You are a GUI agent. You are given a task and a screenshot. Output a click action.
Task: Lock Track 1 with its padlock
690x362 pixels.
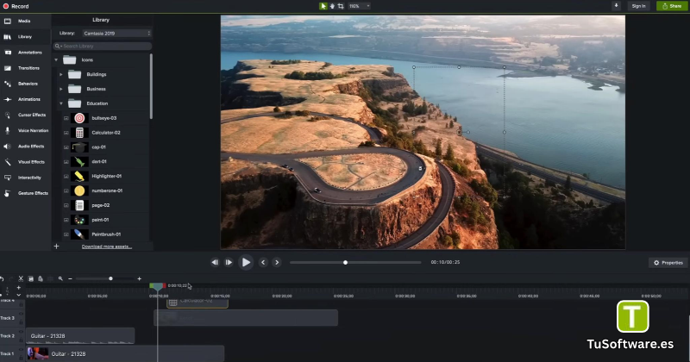coord(21,359)
